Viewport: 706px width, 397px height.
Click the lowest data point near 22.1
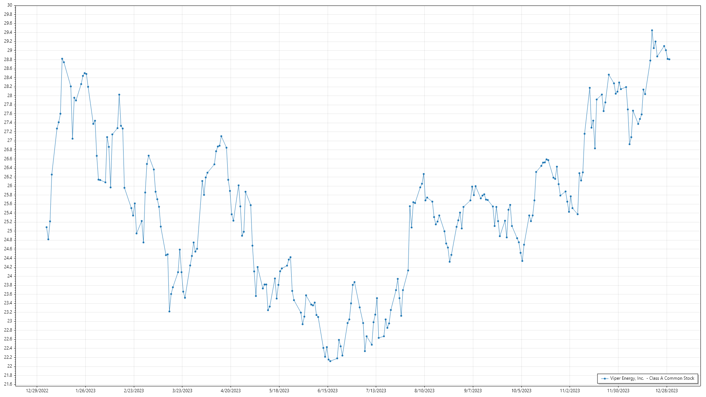click(330, 361)
